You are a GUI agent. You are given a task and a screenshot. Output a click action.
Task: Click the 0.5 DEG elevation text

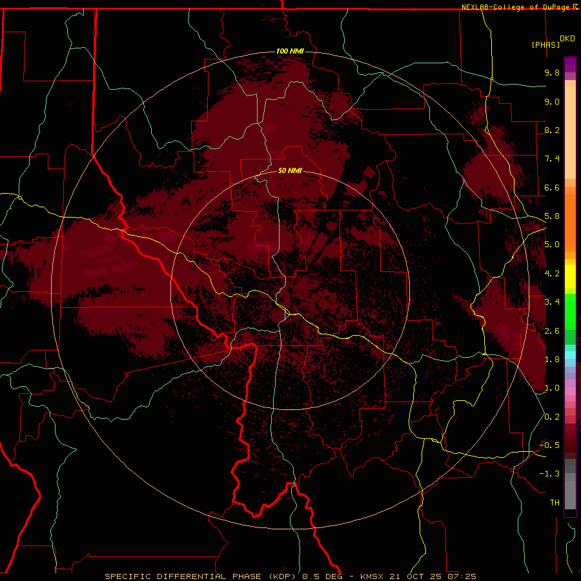322,576
